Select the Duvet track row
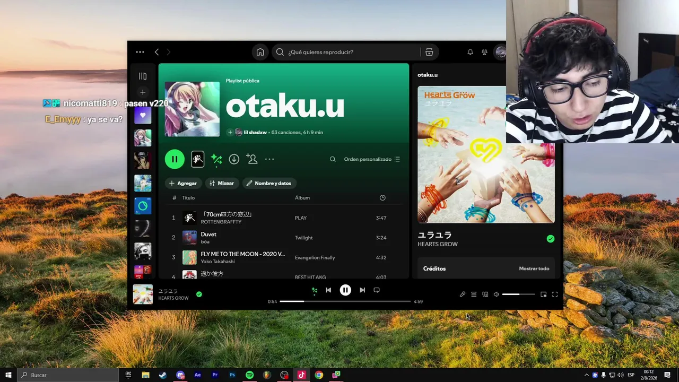The image size is (679, 382). 284,238
